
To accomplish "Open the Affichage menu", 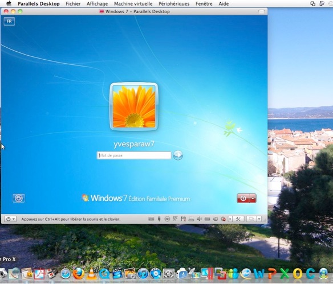I will [97, 3].
